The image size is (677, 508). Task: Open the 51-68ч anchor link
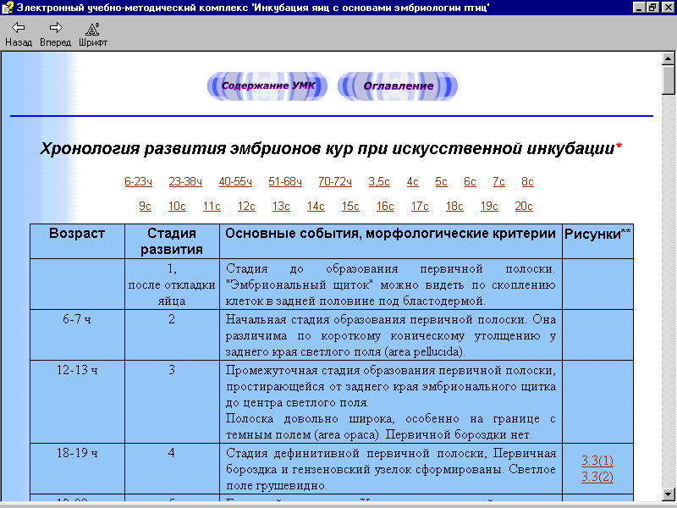(285, 181)
